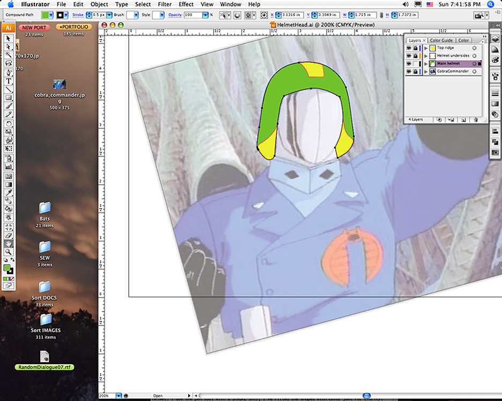Image resolution: width=502 pixels, height=401 pixels.
Task: Open the Effect menu
Action: 186,4
